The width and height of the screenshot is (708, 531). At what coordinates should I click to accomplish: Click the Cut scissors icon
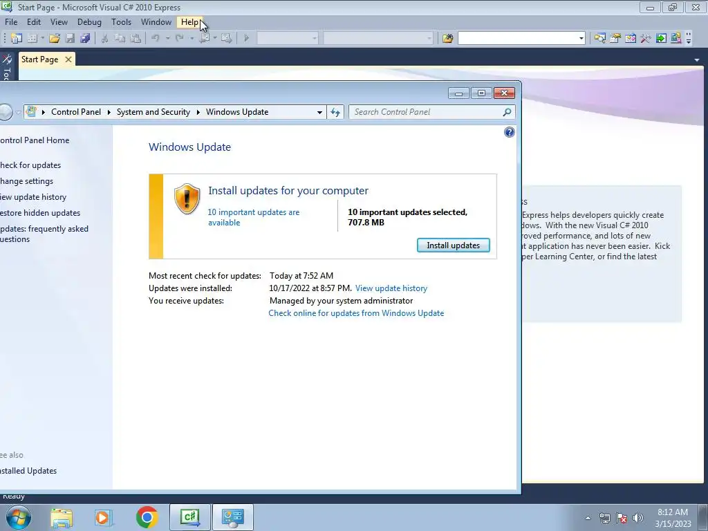tap(104, 39)
